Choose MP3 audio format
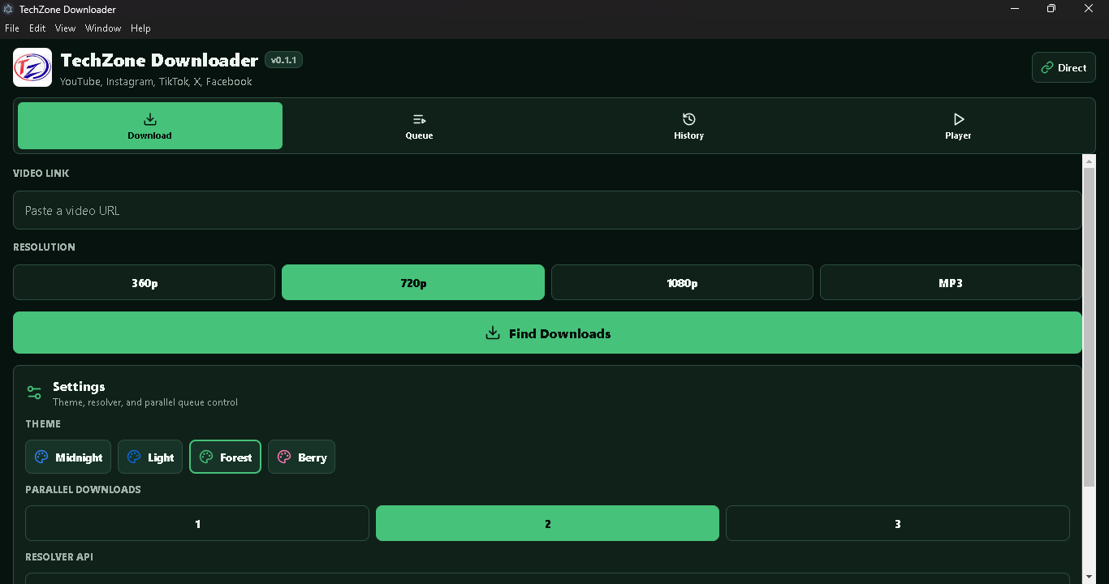The image size is (1109, 584). (x=951, y=282)
